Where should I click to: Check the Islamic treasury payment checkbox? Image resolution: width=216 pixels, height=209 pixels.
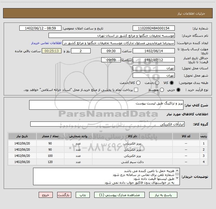[136, 90]
